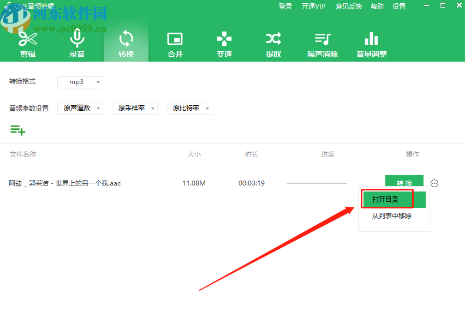The width and height of the screenshot is (465, 311).
Task: Select the 转换 convert tab
Action: coord(126,44)
